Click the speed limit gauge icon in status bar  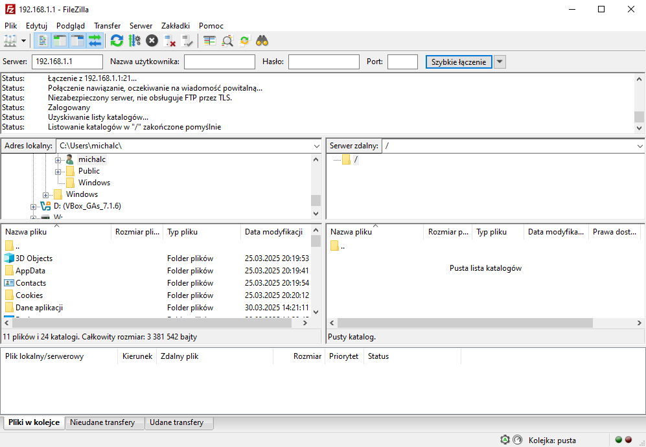(518, 440)
